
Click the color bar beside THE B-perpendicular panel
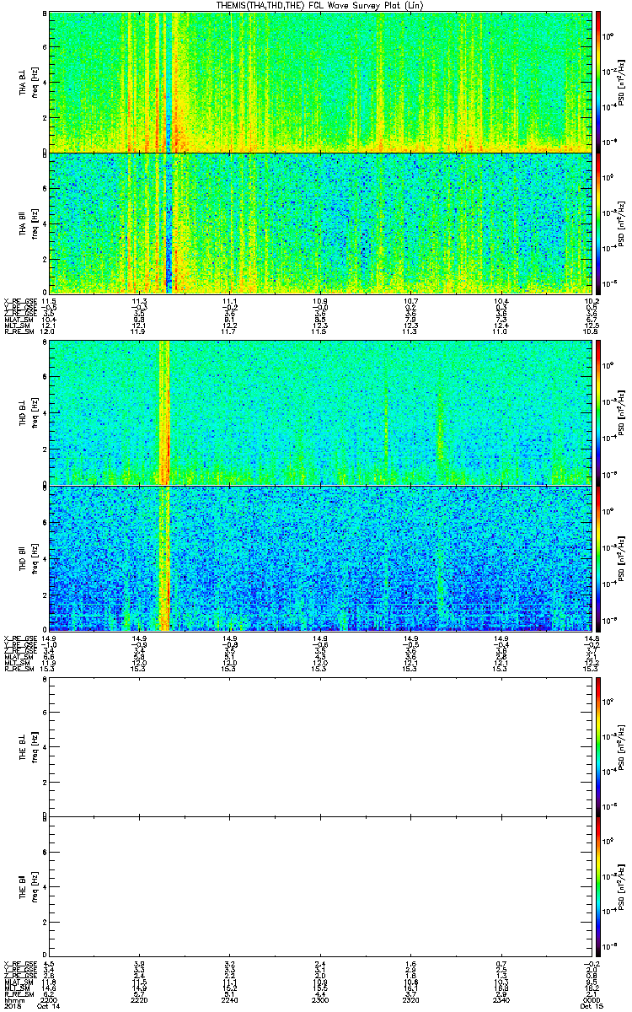tap(599, 746)
